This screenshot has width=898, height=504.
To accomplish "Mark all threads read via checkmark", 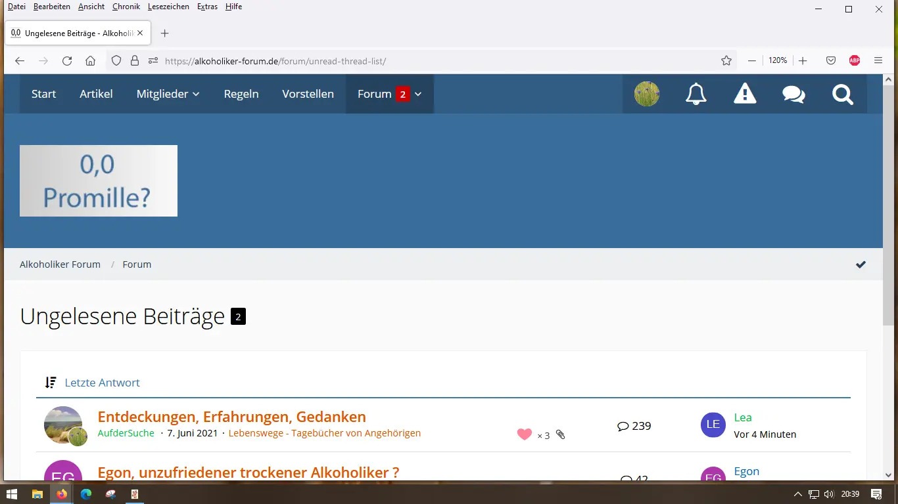I will pos(861,264).
